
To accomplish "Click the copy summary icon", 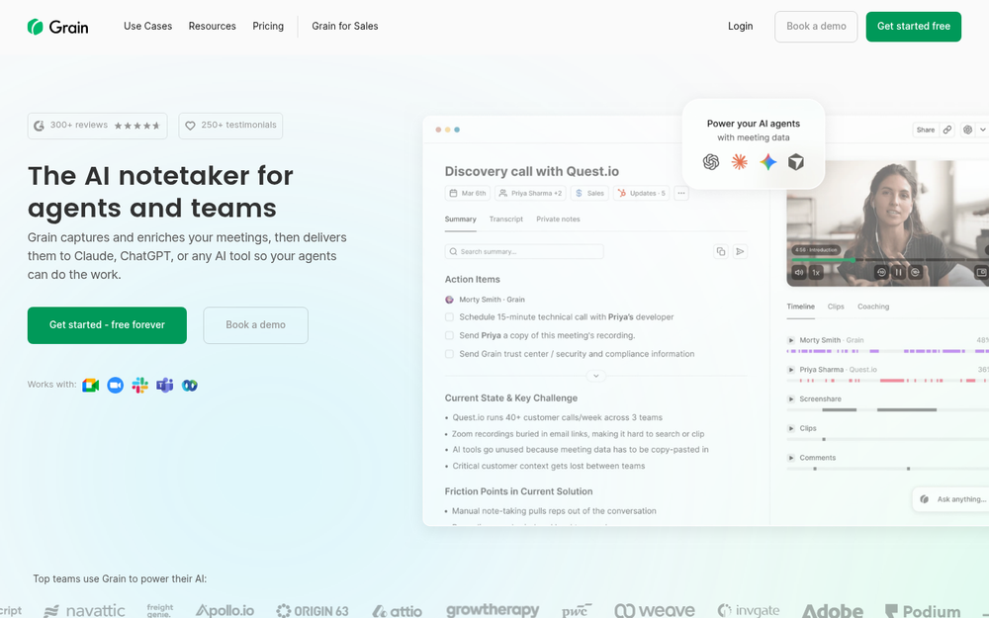I will click(721, 251).
